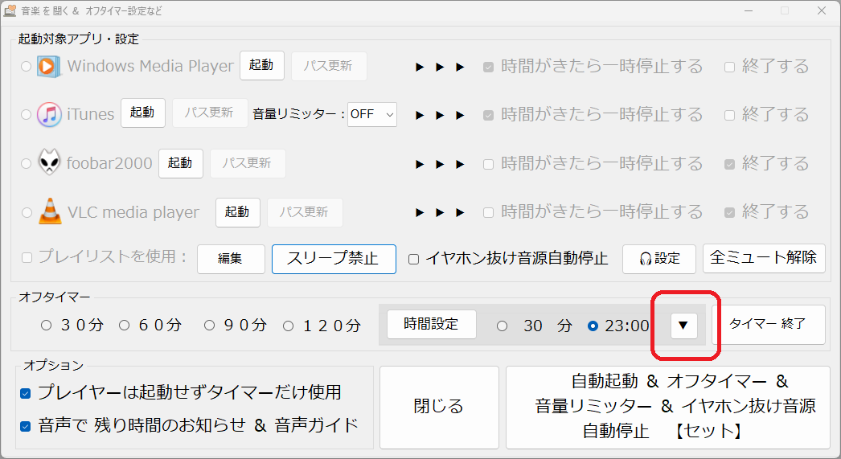
Task: Click パス更新 for Windows Media Player
Action: pos(329,66)
